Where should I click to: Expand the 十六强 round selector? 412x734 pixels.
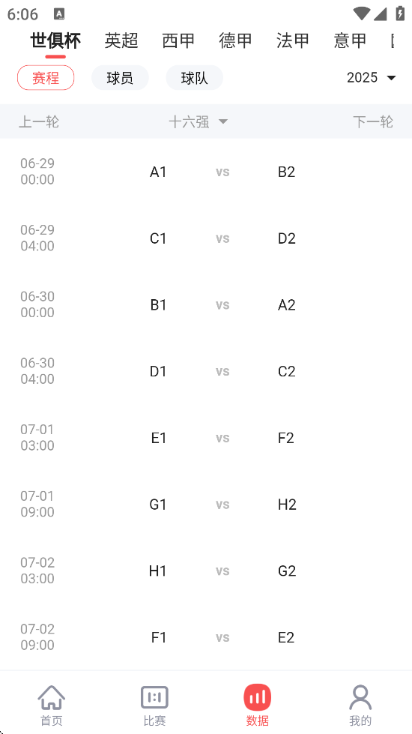199,122
